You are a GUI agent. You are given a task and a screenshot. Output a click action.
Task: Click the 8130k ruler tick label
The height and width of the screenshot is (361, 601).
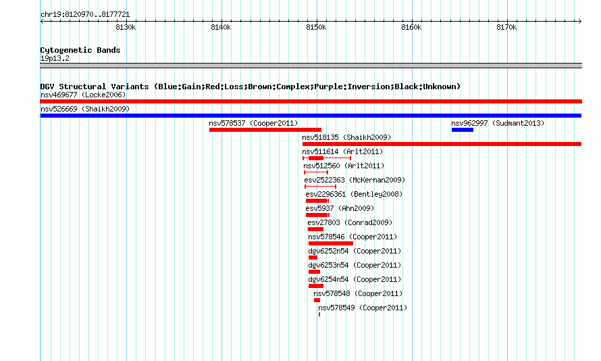(126, 27)
